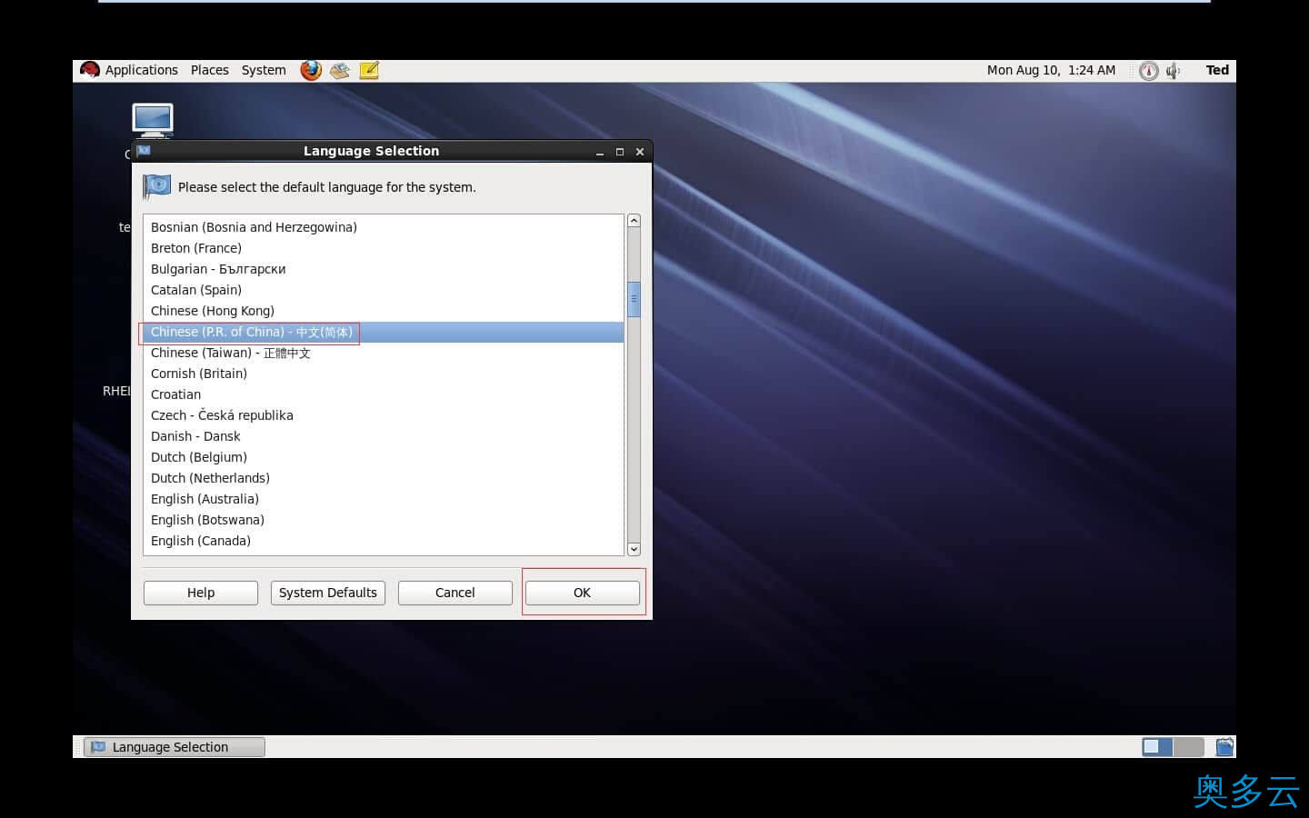Click the Language Selection taskbar button
This screenshot has width=1309, height=818.
coord(175,747)
